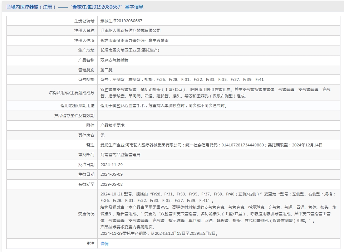The image size is (344, 252).
Task: Click the lightbulb icon beside 注
Action: (x=88, y=243)
